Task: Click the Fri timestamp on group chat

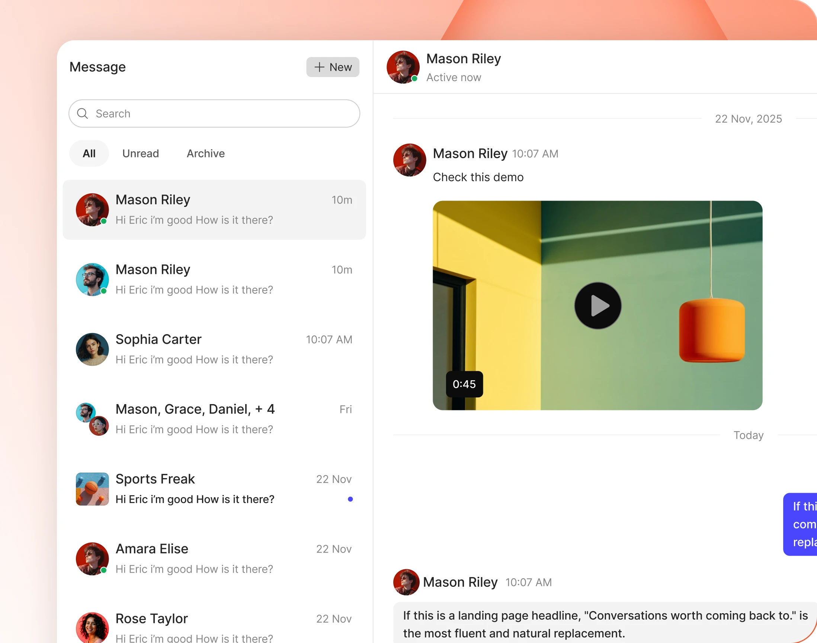Action: pos(346,409)
